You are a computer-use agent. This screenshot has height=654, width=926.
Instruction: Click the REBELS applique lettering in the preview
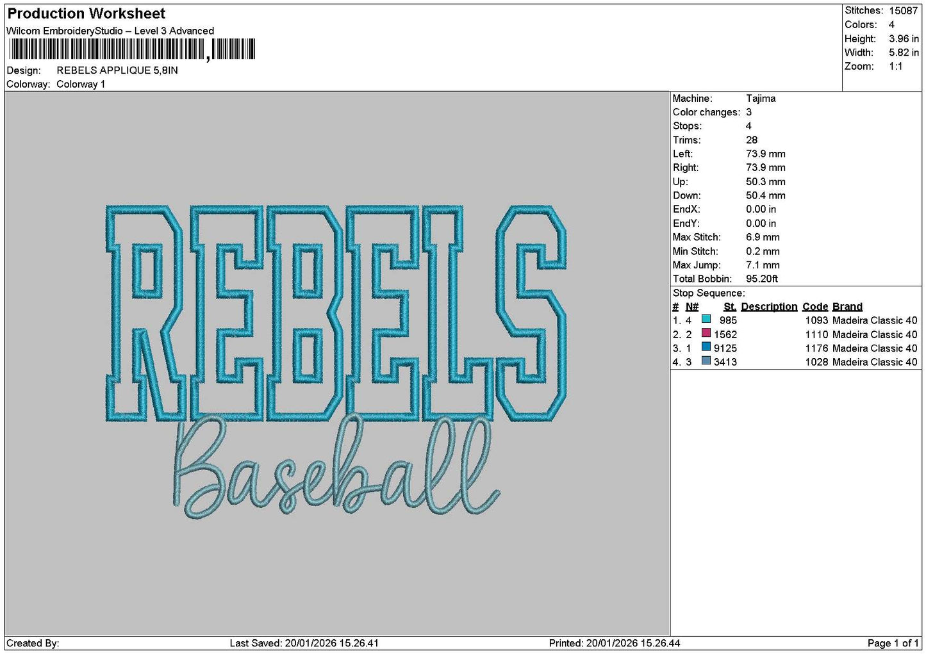(336, 313)
